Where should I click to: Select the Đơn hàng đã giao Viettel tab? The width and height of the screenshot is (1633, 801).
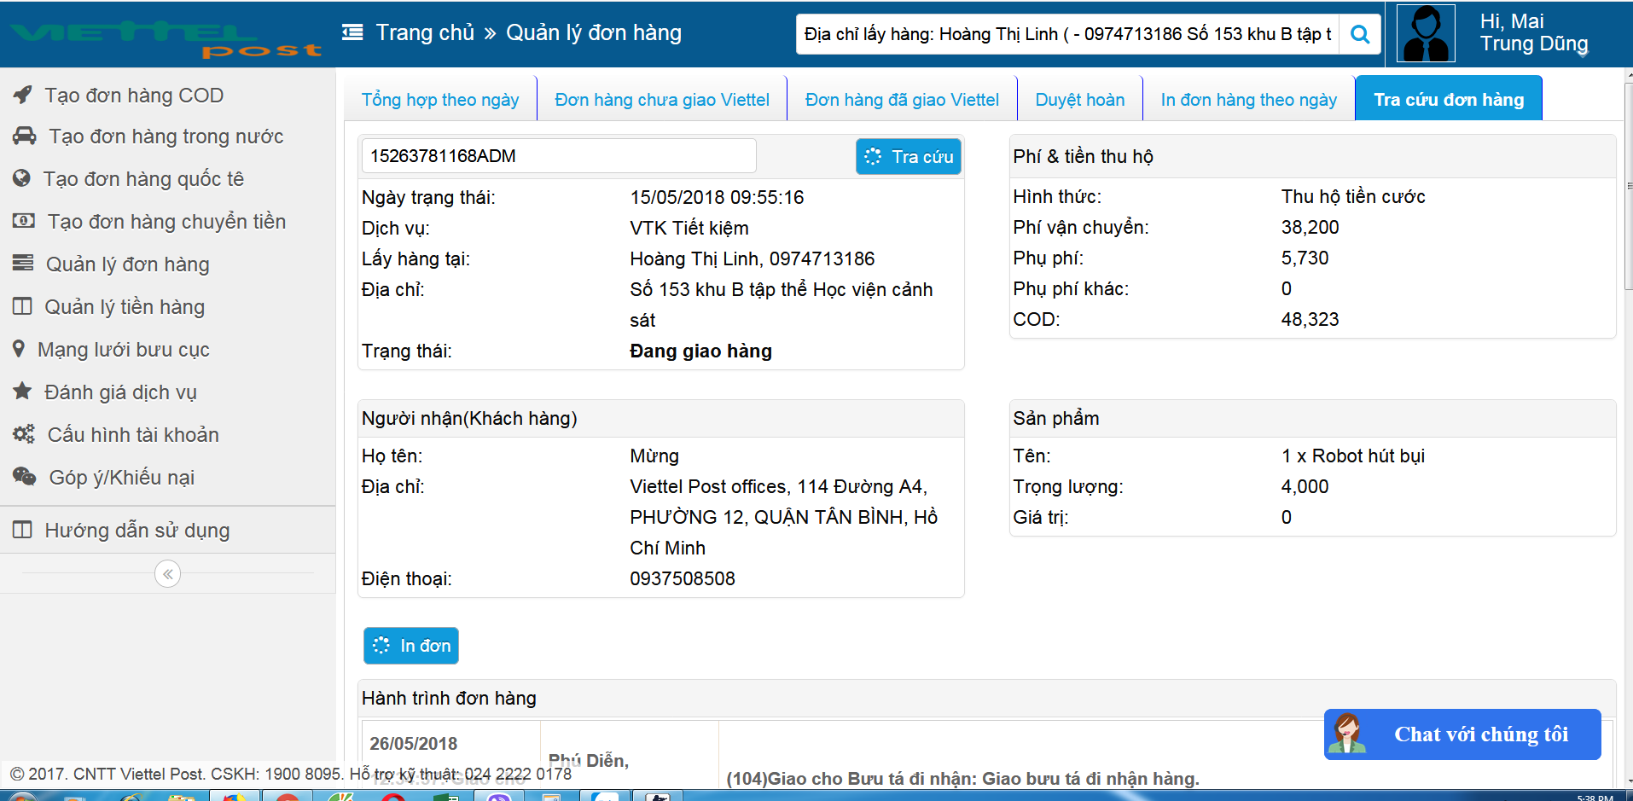click(x=902, y=100)
